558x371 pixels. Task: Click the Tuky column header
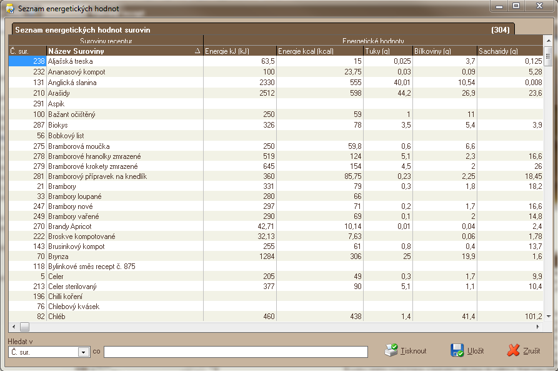(x=387, y=51)
